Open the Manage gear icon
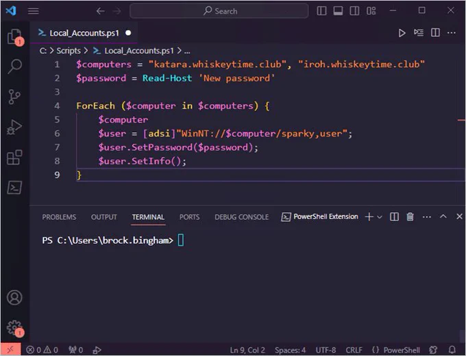 pos(15,329)
